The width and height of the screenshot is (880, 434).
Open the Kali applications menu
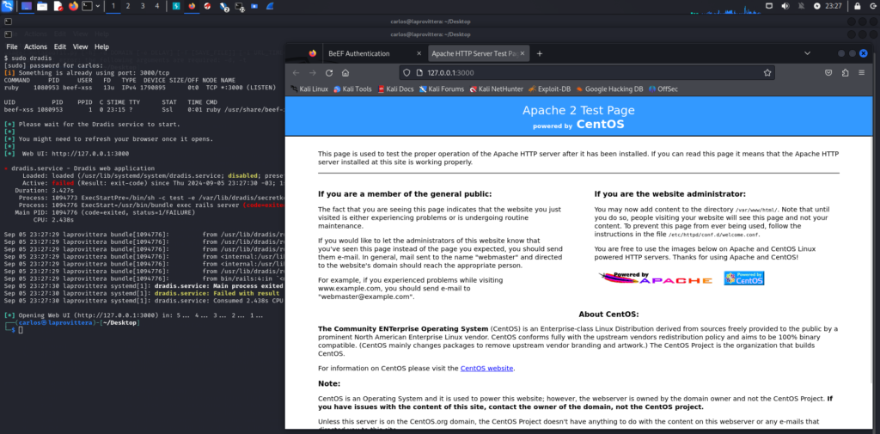(7, 6)
